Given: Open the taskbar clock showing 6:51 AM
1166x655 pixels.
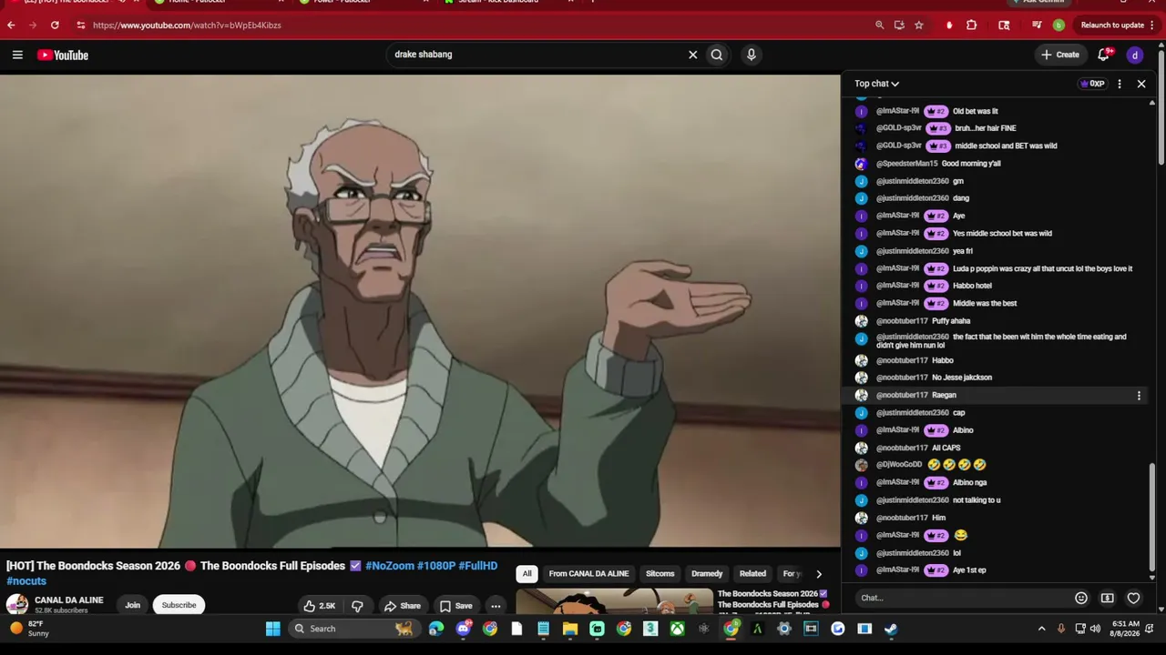Looking at the screenshot, I should tap(1127, 629).
